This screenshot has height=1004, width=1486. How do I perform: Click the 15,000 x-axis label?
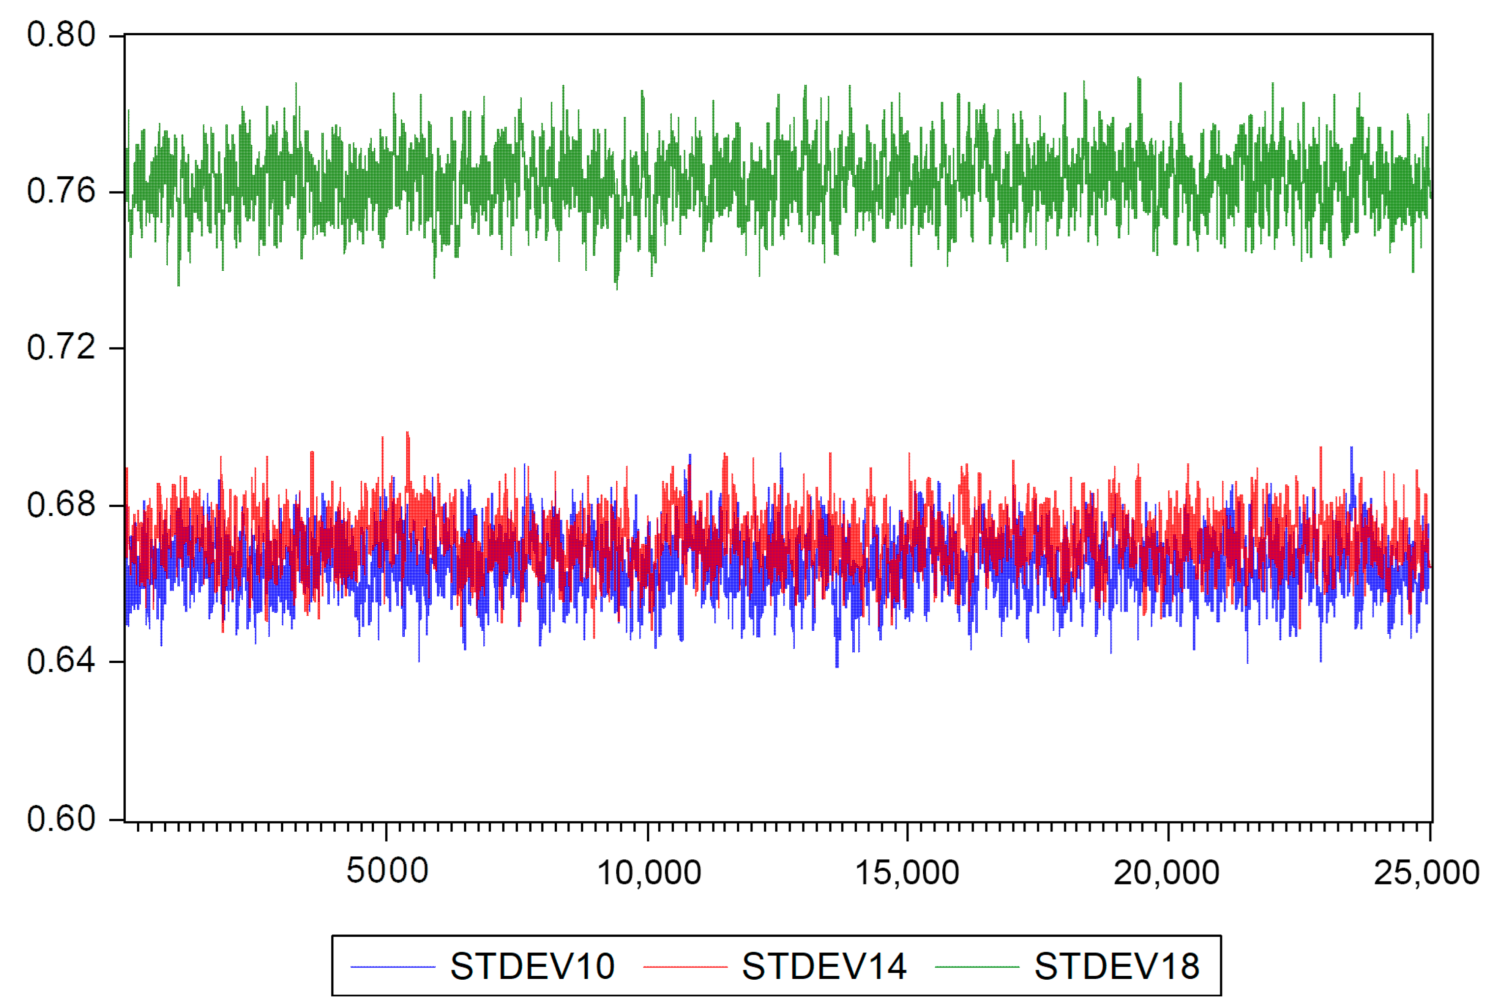tap(907, 873)
